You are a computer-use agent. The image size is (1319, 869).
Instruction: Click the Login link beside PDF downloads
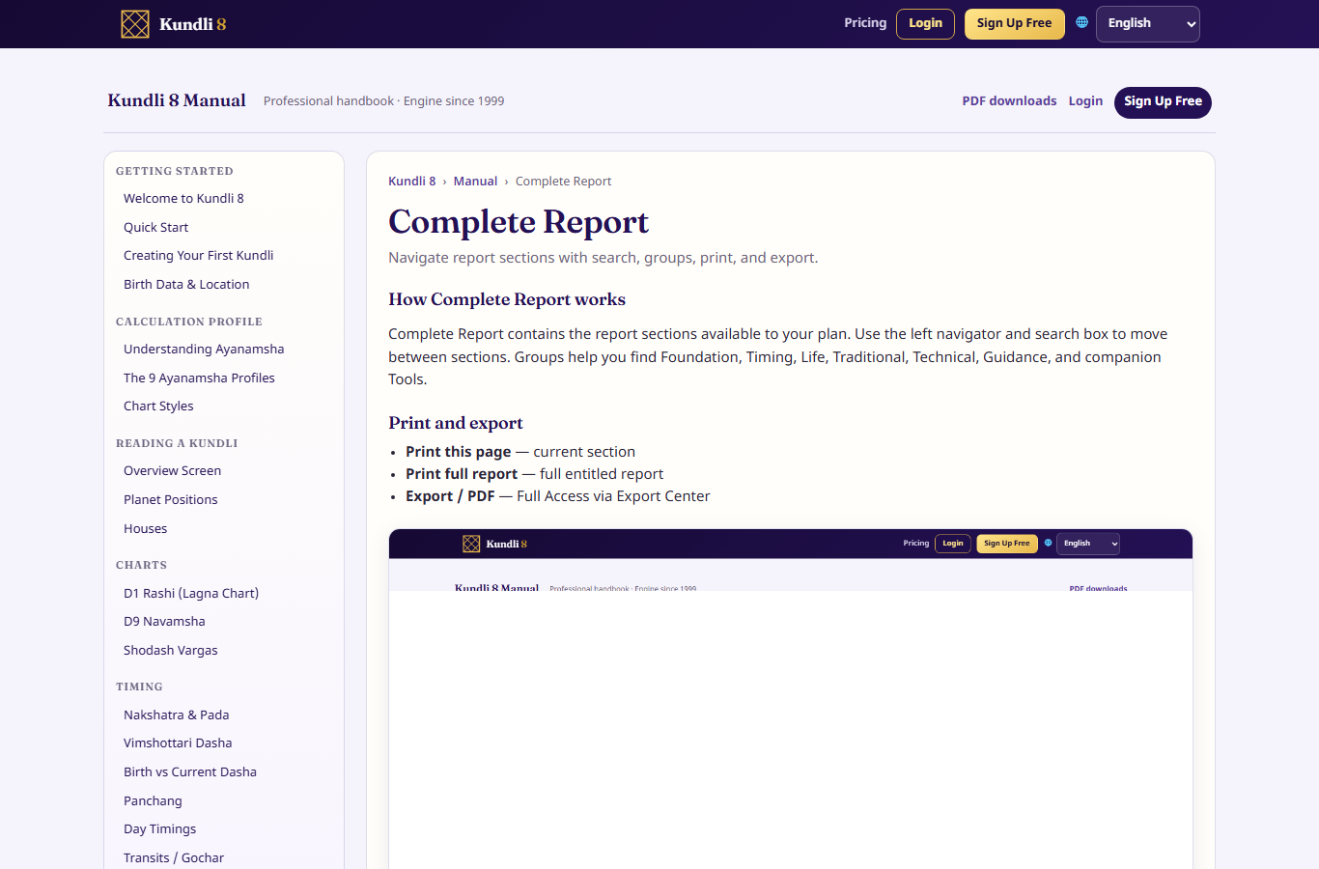click(x=1085, y=101)
